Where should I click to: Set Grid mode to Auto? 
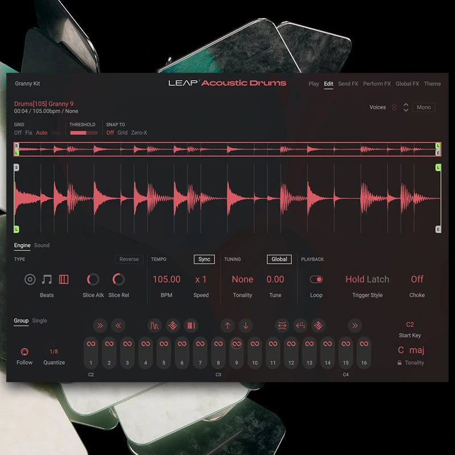coord(42,133)
